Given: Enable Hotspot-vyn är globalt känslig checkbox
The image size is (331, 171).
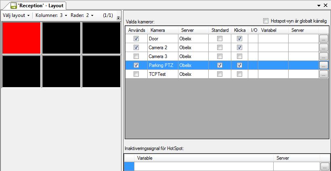Looking at the screenshot, I should (266, 21).
